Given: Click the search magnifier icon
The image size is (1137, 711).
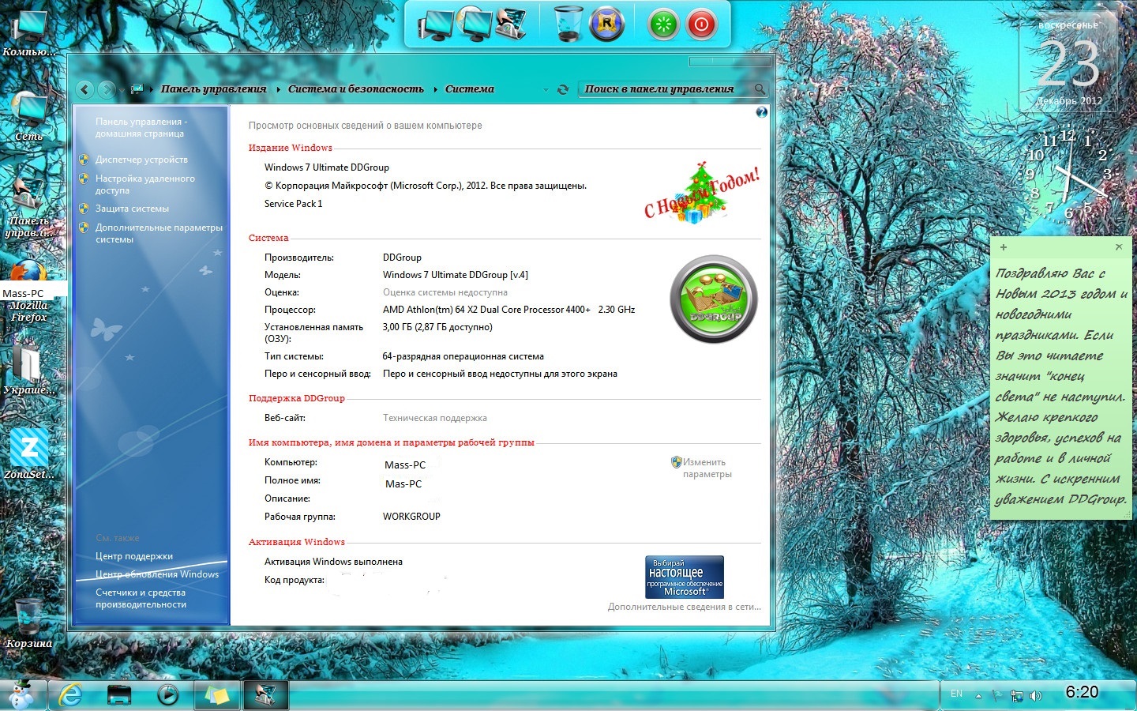Looking at the screenshot, I should click(x=759, y=89).
